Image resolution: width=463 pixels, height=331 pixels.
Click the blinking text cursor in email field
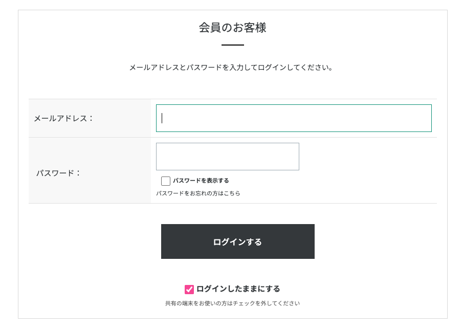point(162,118)
